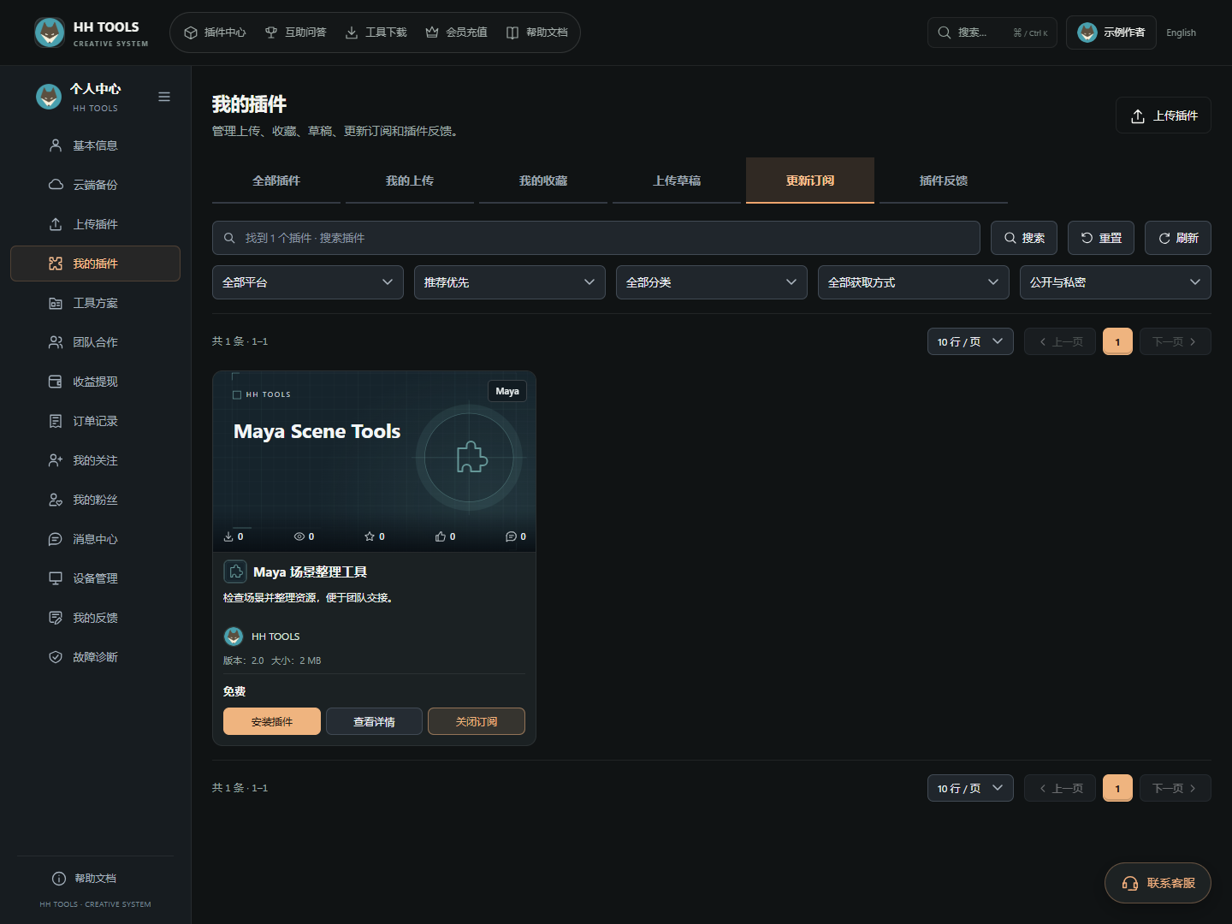Screen dimensions: 1232x924
Task: Click the thumbs-up likes count on plugin card
Action: pyautogui.click(x=446, y=536)
